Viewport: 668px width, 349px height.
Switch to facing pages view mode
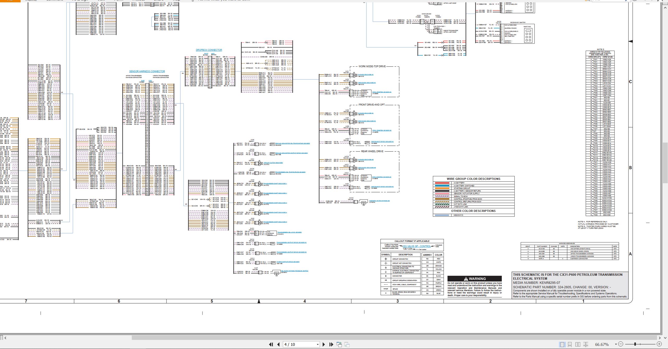tap(578, 344)
